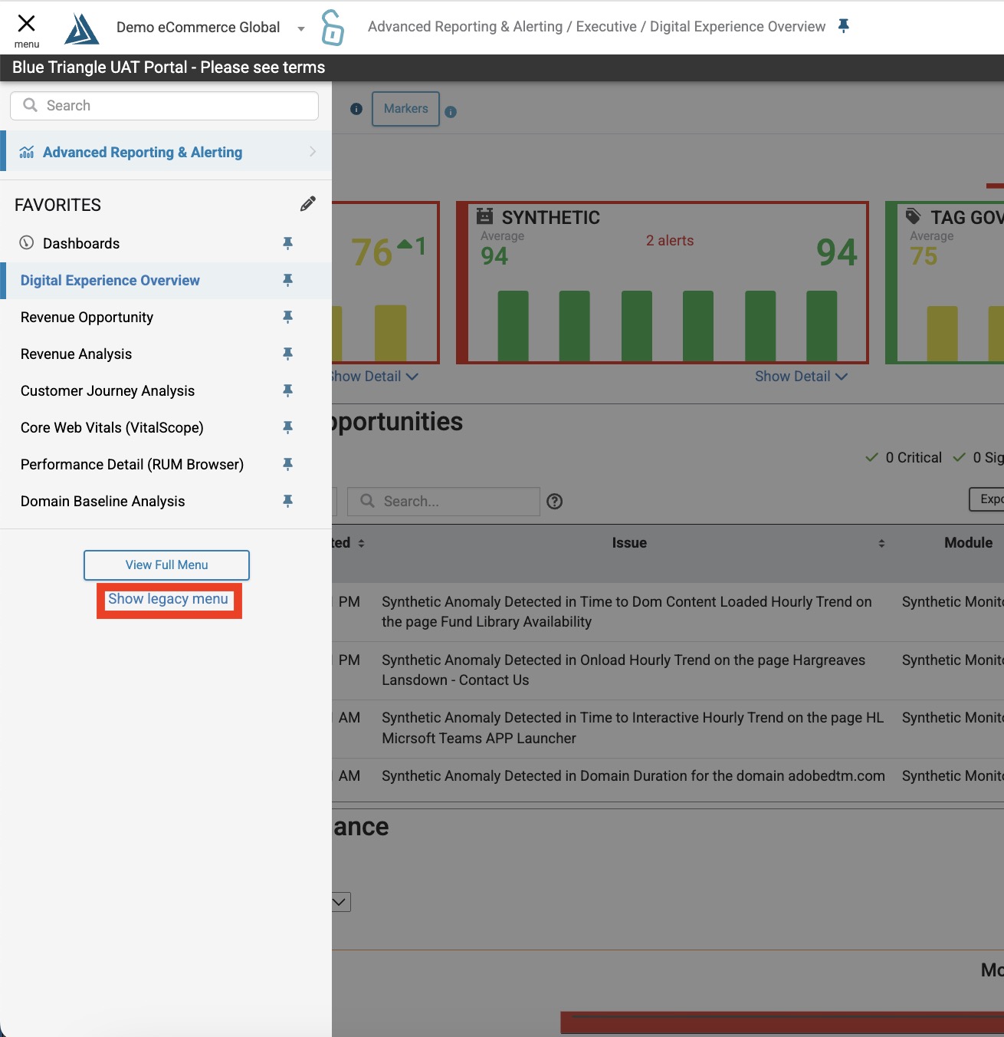Viewport: 1004px width, 1037px height.
Task: Toggle pin for Revenue Analysis
Action: coord(288,354)
